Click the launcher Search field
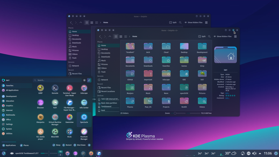This screenshot has width=279, height=157. [57, 80]
